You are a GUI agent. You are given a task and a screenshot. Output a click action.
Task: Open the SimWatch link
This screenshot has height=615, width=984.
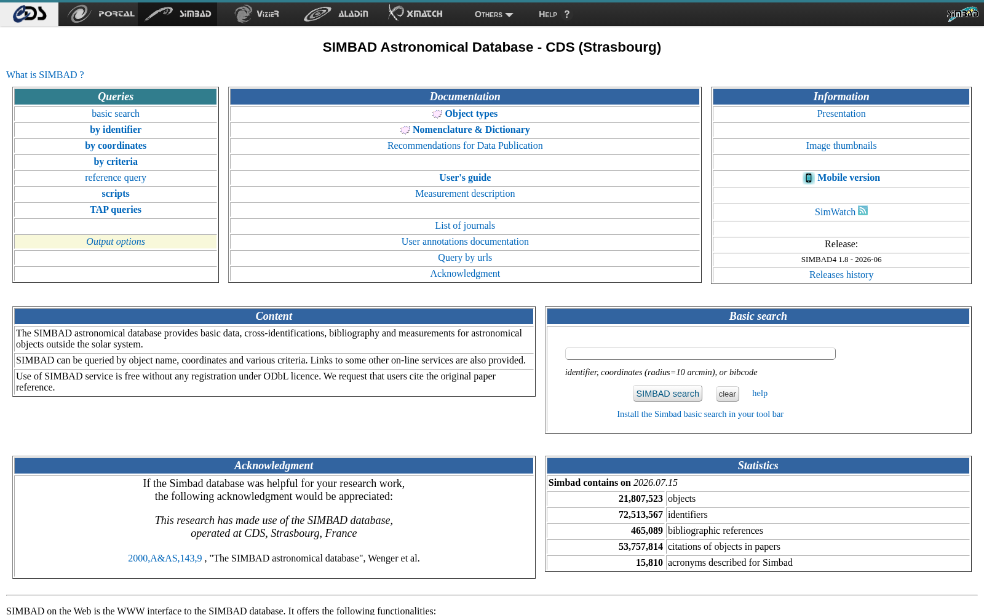pyautogui.click(x=835, y=212)
